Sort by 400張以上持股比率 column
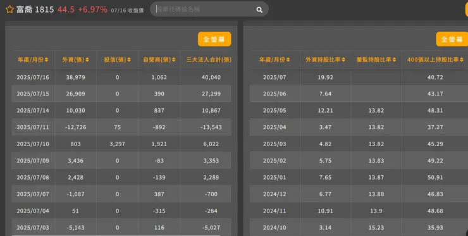 pyautogui.click(x=435, y=59)
